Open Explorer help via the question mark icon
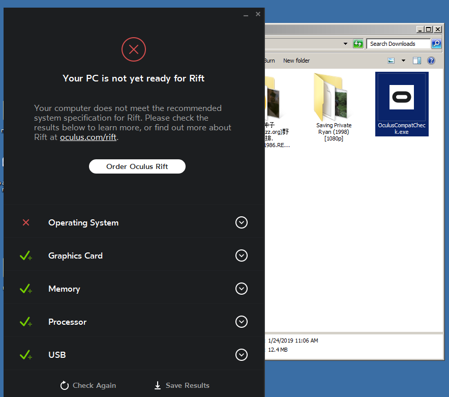The width and height of the screenshot is (449, 397). [x=431, y=61]
